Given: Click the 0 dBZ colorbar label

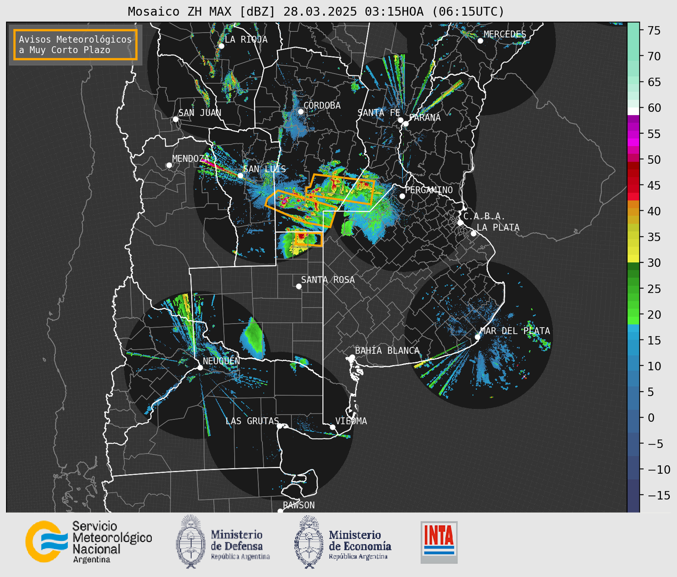Looking at the screenshot, I should pyautogui.click(x=651, y=418).
